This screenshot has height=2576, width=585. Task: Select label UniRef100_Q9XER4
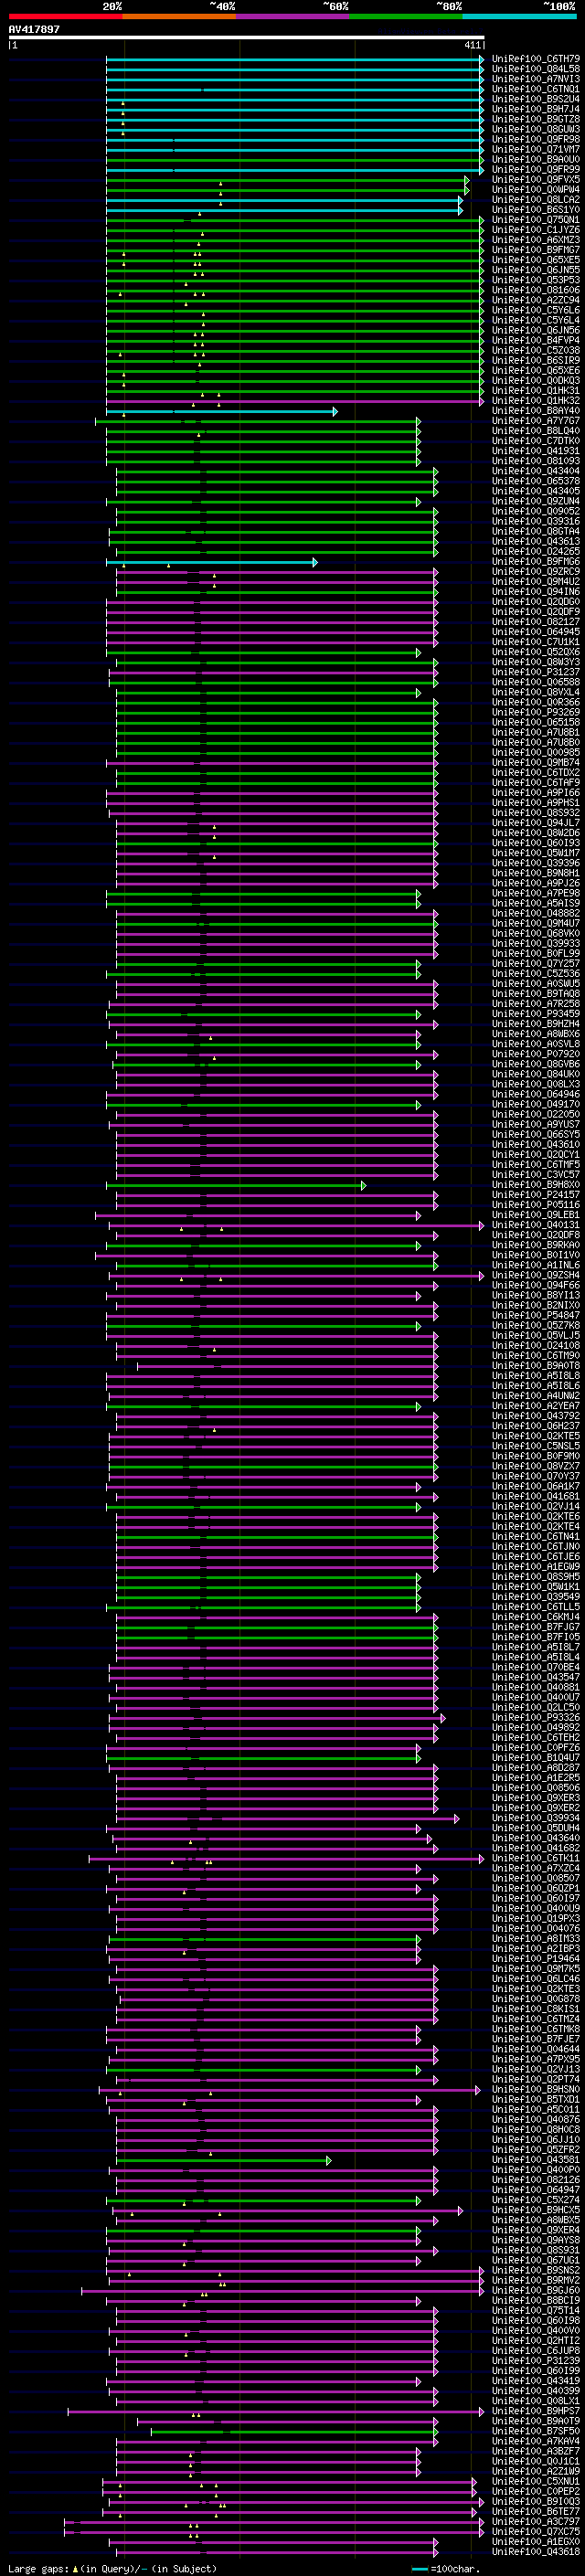click(x=535, y=2230)
